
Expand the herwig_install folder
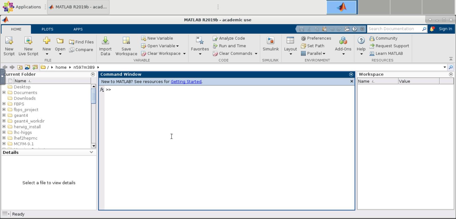click(x=4, y=126)
